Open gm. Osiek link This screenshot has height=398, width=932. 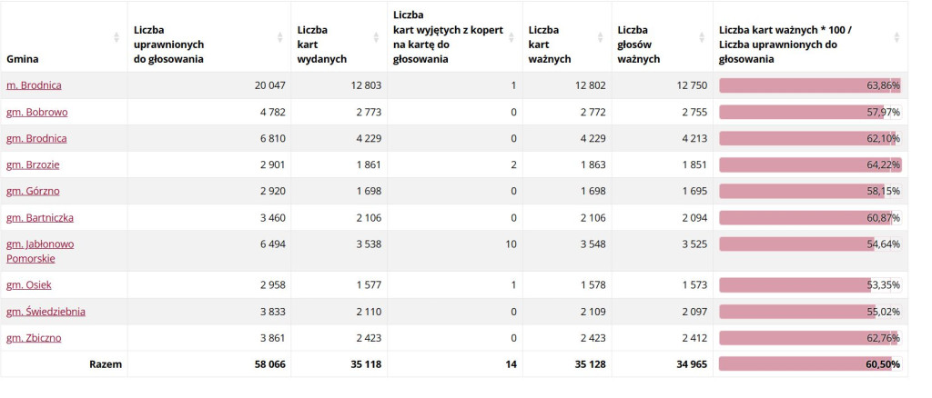pyautogui.click(x=29, y=285)
